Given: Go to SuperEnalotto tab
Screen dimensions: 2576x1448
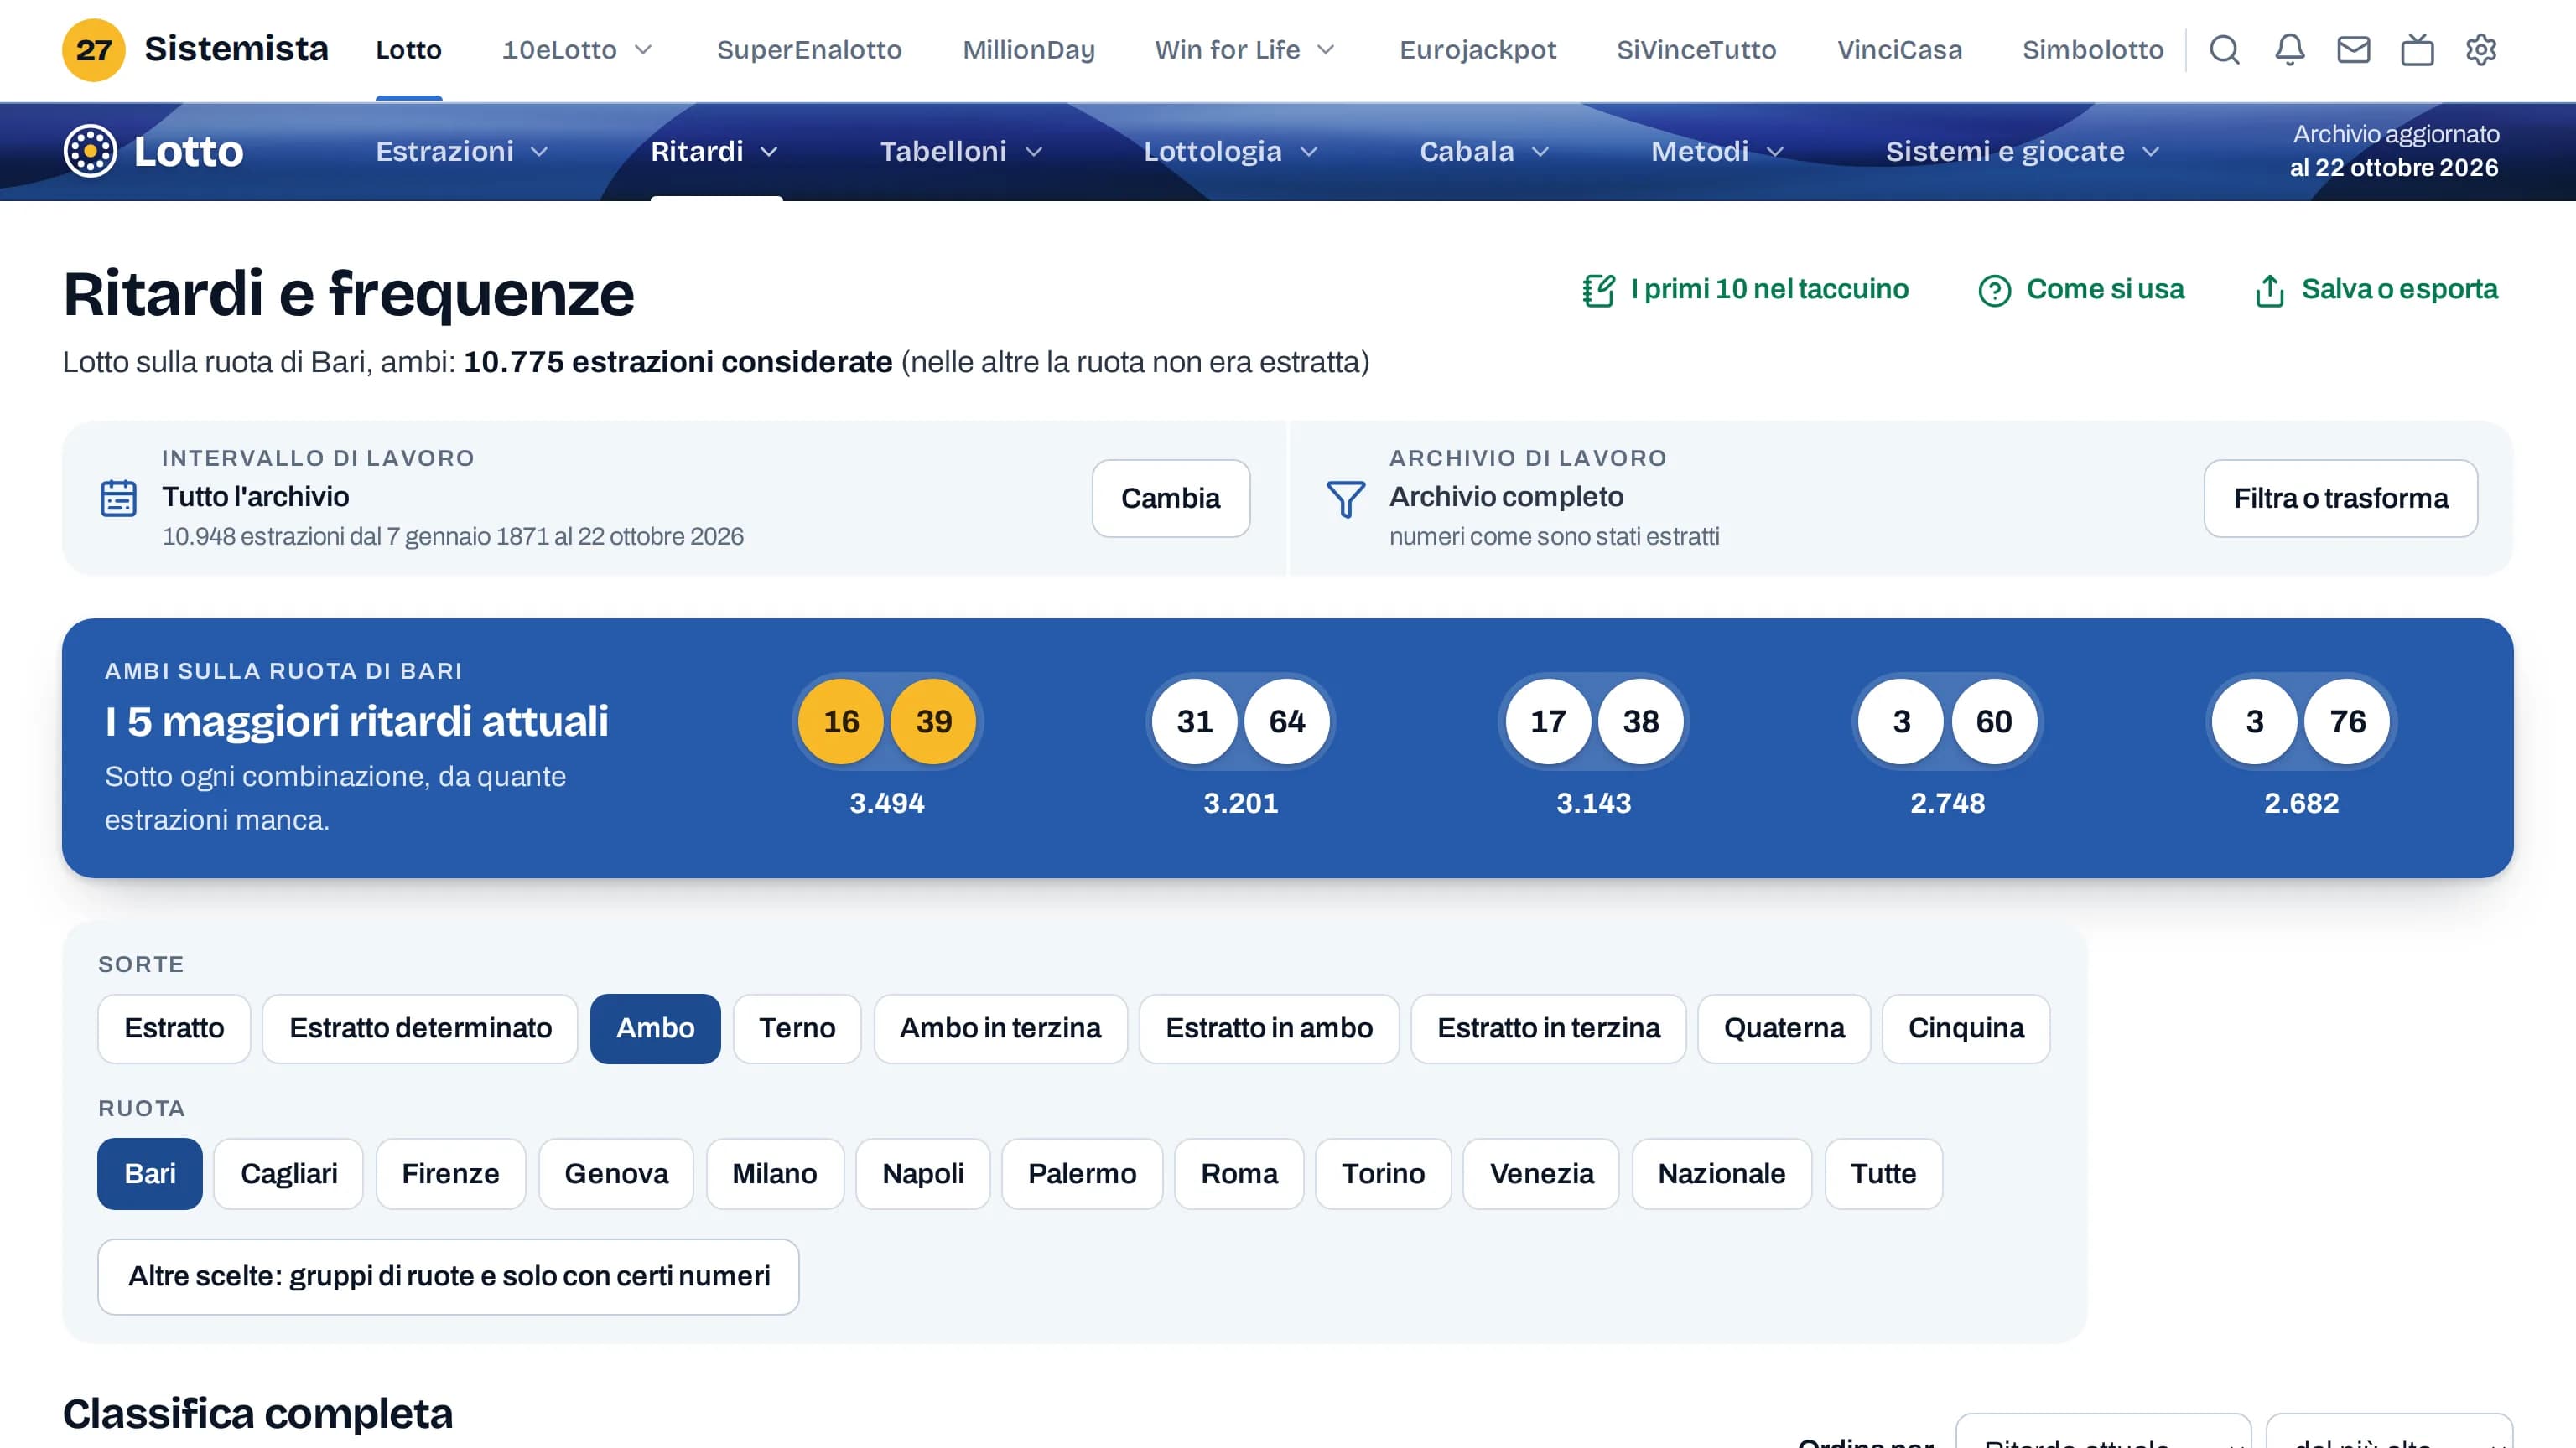Looking at the screenshot, I should (809, 50).
